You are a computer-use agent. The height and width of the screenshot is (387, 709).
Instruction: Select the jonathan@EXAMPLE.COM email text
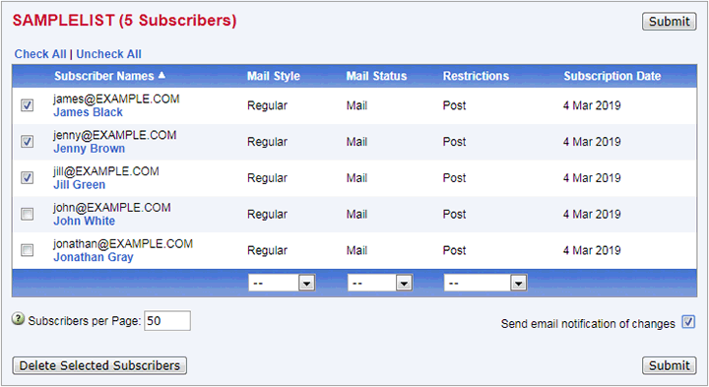point(123,243)
